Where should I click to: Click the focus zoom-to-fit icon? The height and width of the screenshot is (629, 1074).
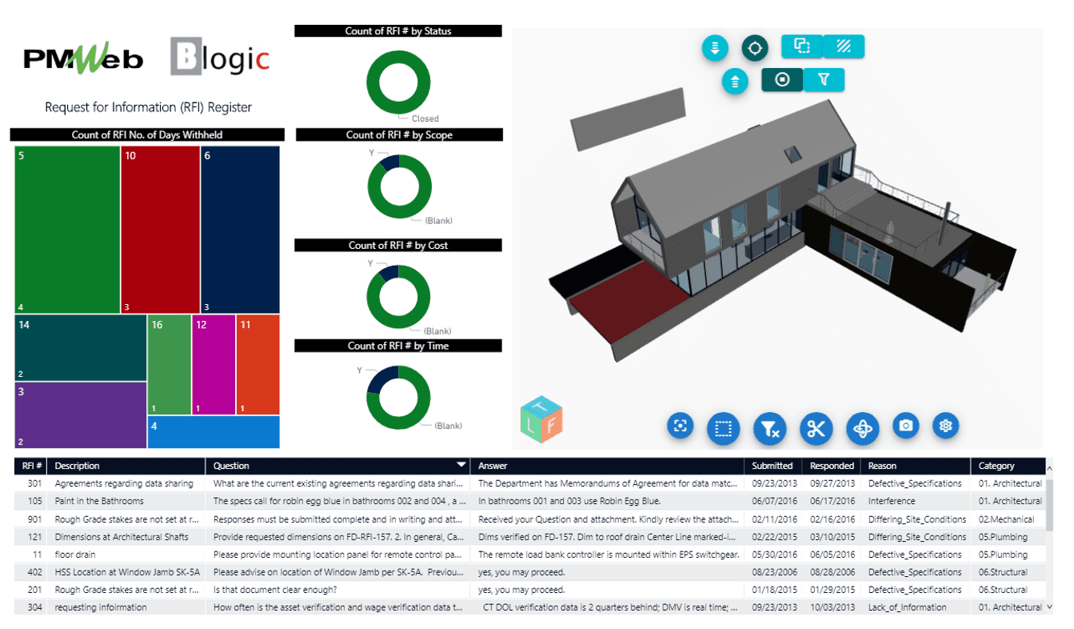point(681,427)
